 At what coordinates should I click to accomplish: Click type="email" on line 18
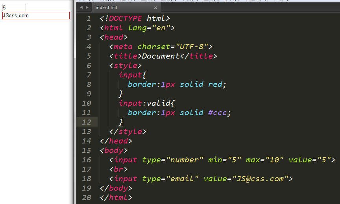pyautogui.click(x=170, y=179)
